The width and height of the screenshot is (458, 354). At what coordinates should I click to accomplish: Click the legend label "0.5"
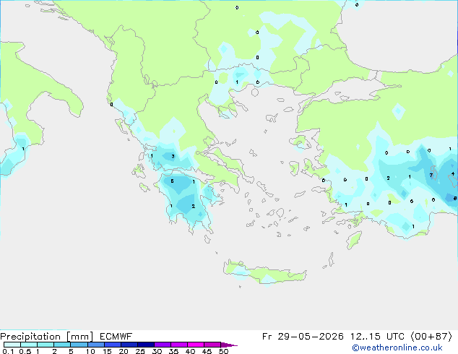[25, 351]
